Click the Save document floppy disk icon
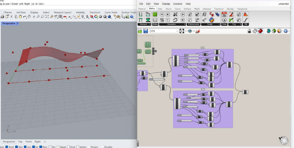This screenshot has height=148, width=294. pos(146,31)
